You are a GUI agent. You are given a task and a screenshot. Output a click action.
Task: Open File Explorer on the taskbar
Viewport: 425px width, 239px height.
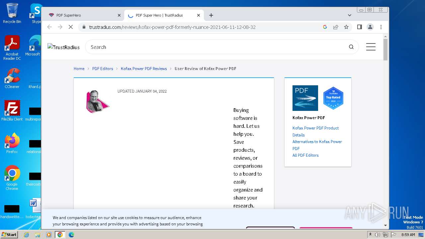(38, 235)
